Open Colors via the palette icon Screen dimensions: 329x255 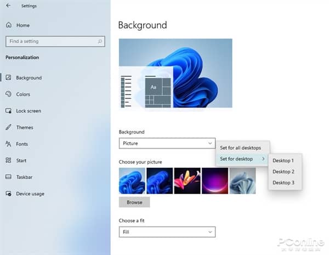click(8, 94)
